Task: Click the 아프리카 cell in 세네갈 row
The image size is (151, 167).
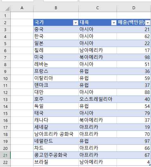Action: 98,127
